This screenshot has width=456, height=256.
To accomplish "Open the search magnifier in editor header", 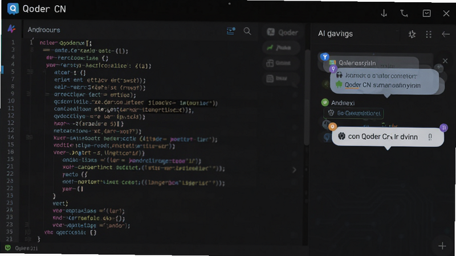I will pyautogui.click(x=247, y=31).
